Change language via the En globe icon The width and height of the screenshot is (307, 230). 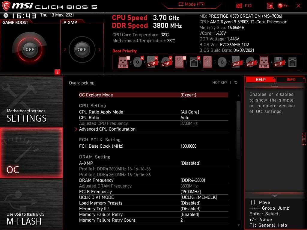283,6
